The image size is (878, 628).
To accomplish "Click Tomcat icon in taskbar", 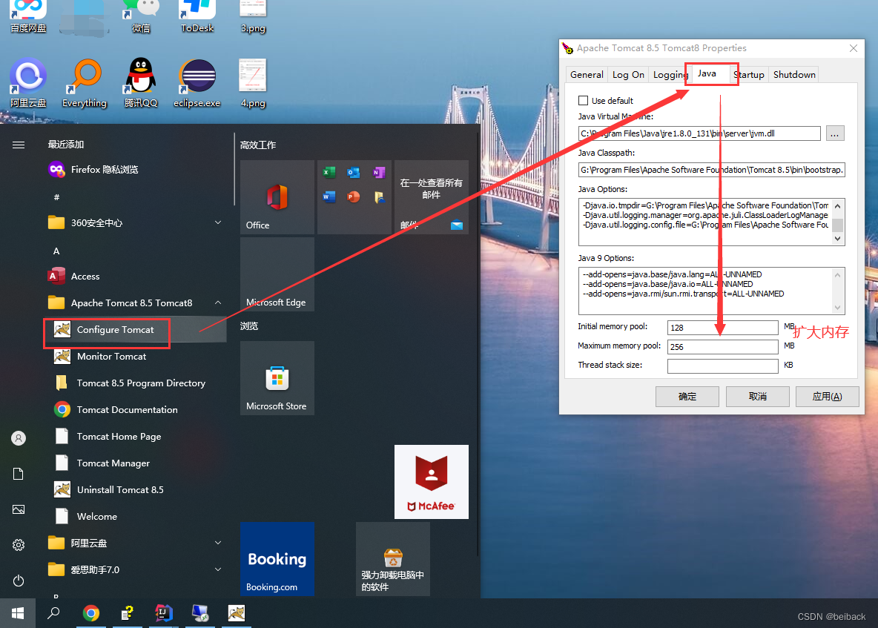I will click(237, 613).
